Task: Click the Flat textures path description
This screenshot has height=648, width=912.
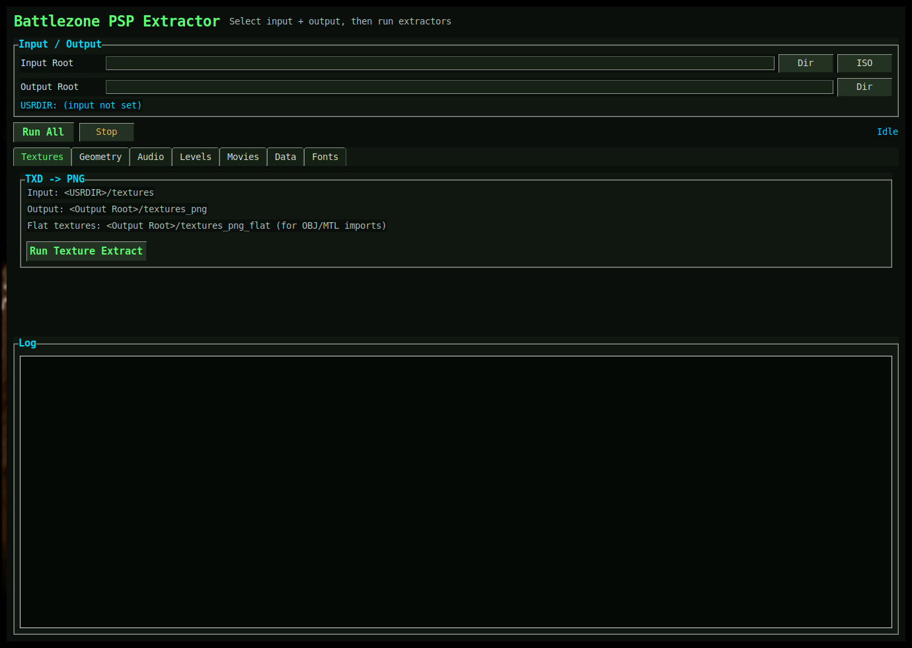Action: tap(206, 225)
